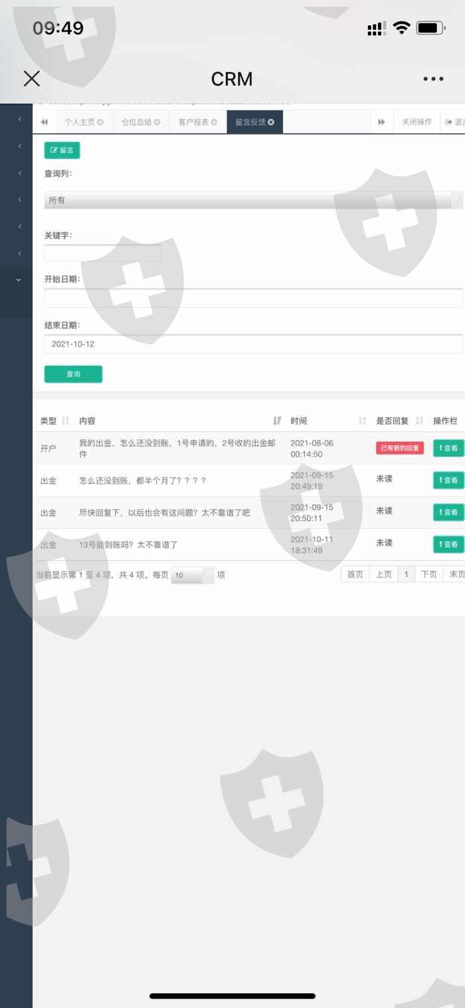Expand the fourth sidebar menu chevron

click(19, 200)
